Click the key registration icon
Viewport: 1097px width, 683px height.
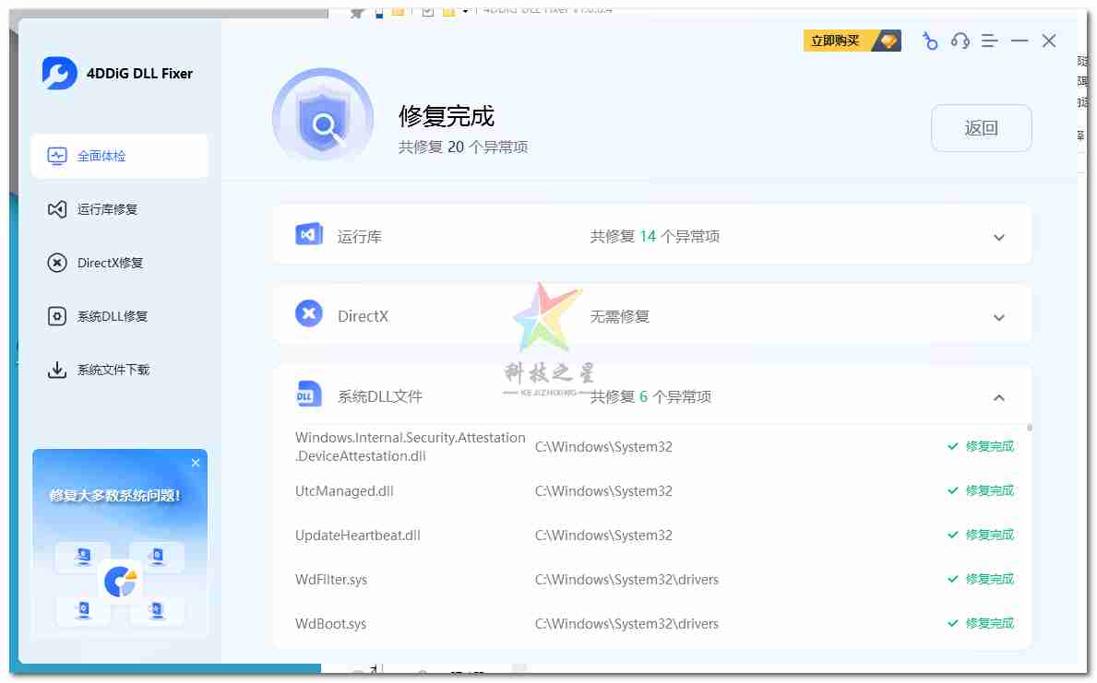[930, 41]
